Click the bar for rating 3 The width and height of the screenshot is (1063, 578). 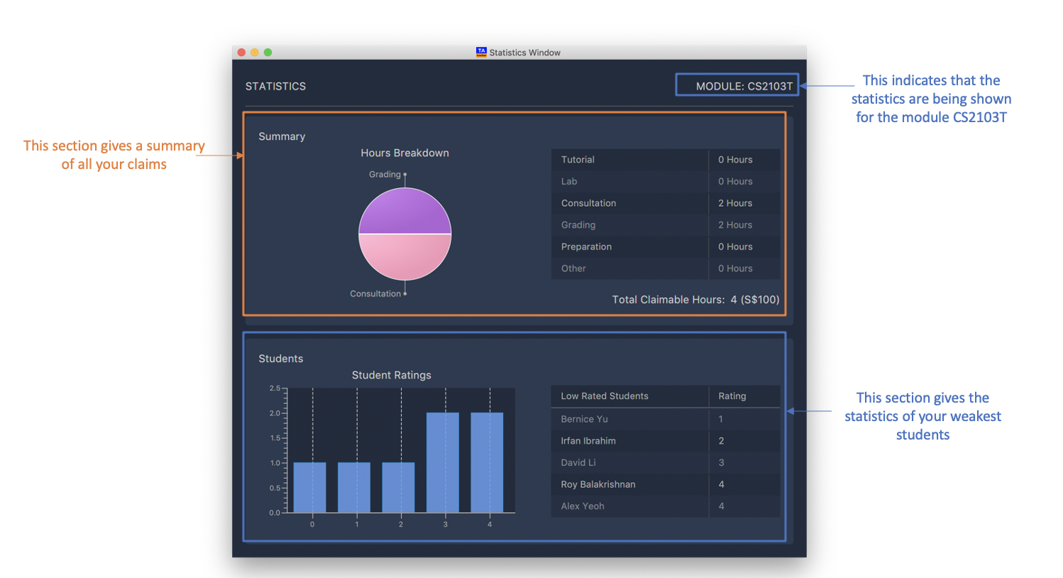pos(443,462)
